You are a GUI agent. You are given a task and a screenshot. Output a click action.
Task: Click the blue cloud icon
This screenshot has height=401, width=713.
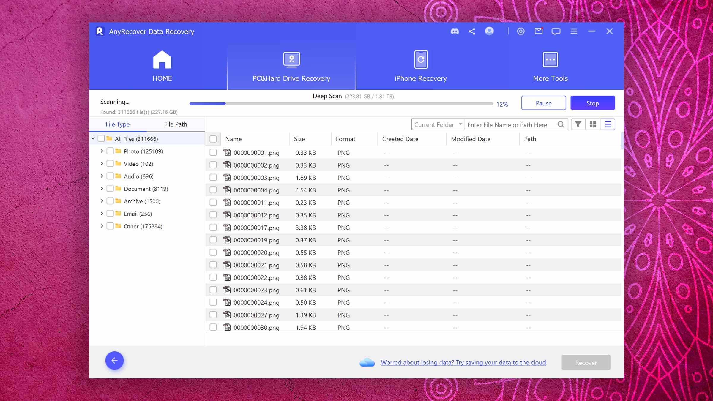click(367, 362)
